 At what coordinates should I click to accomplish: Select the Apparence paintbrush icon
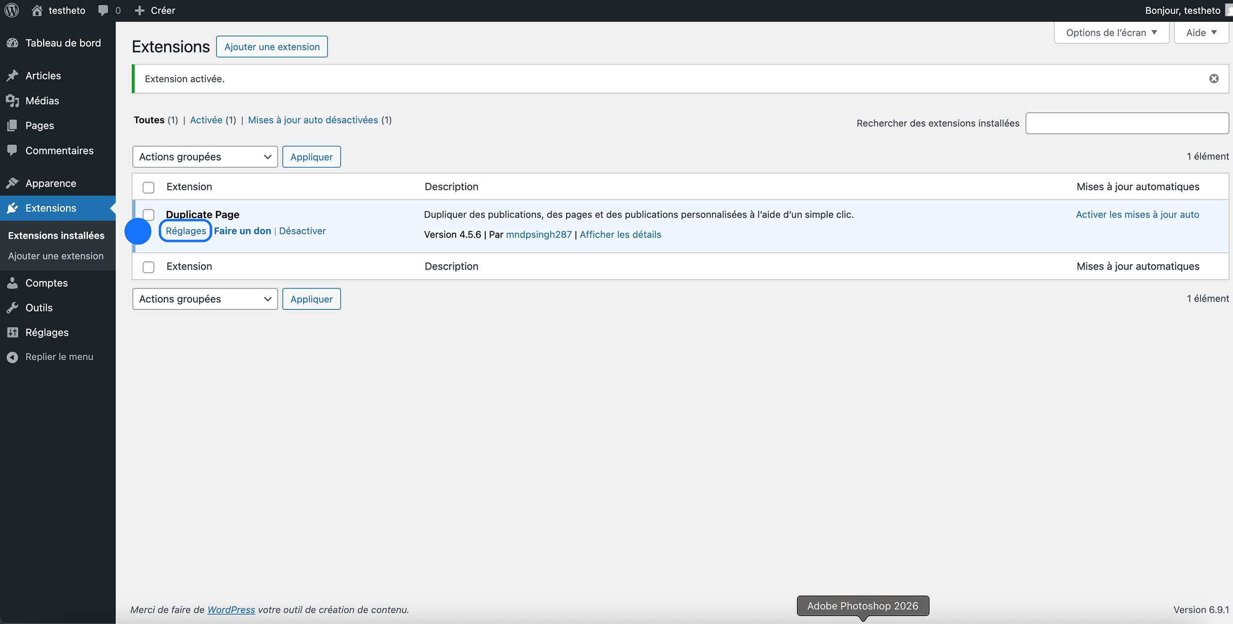click(13, 183)
